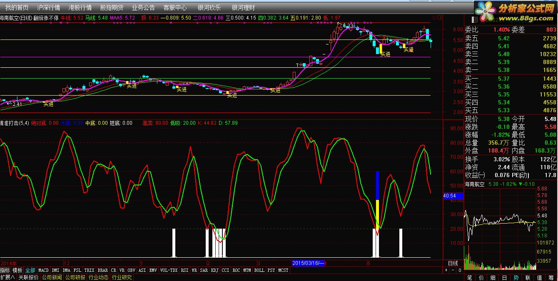
Task: Switch to WR indicator
Action: 194,270
